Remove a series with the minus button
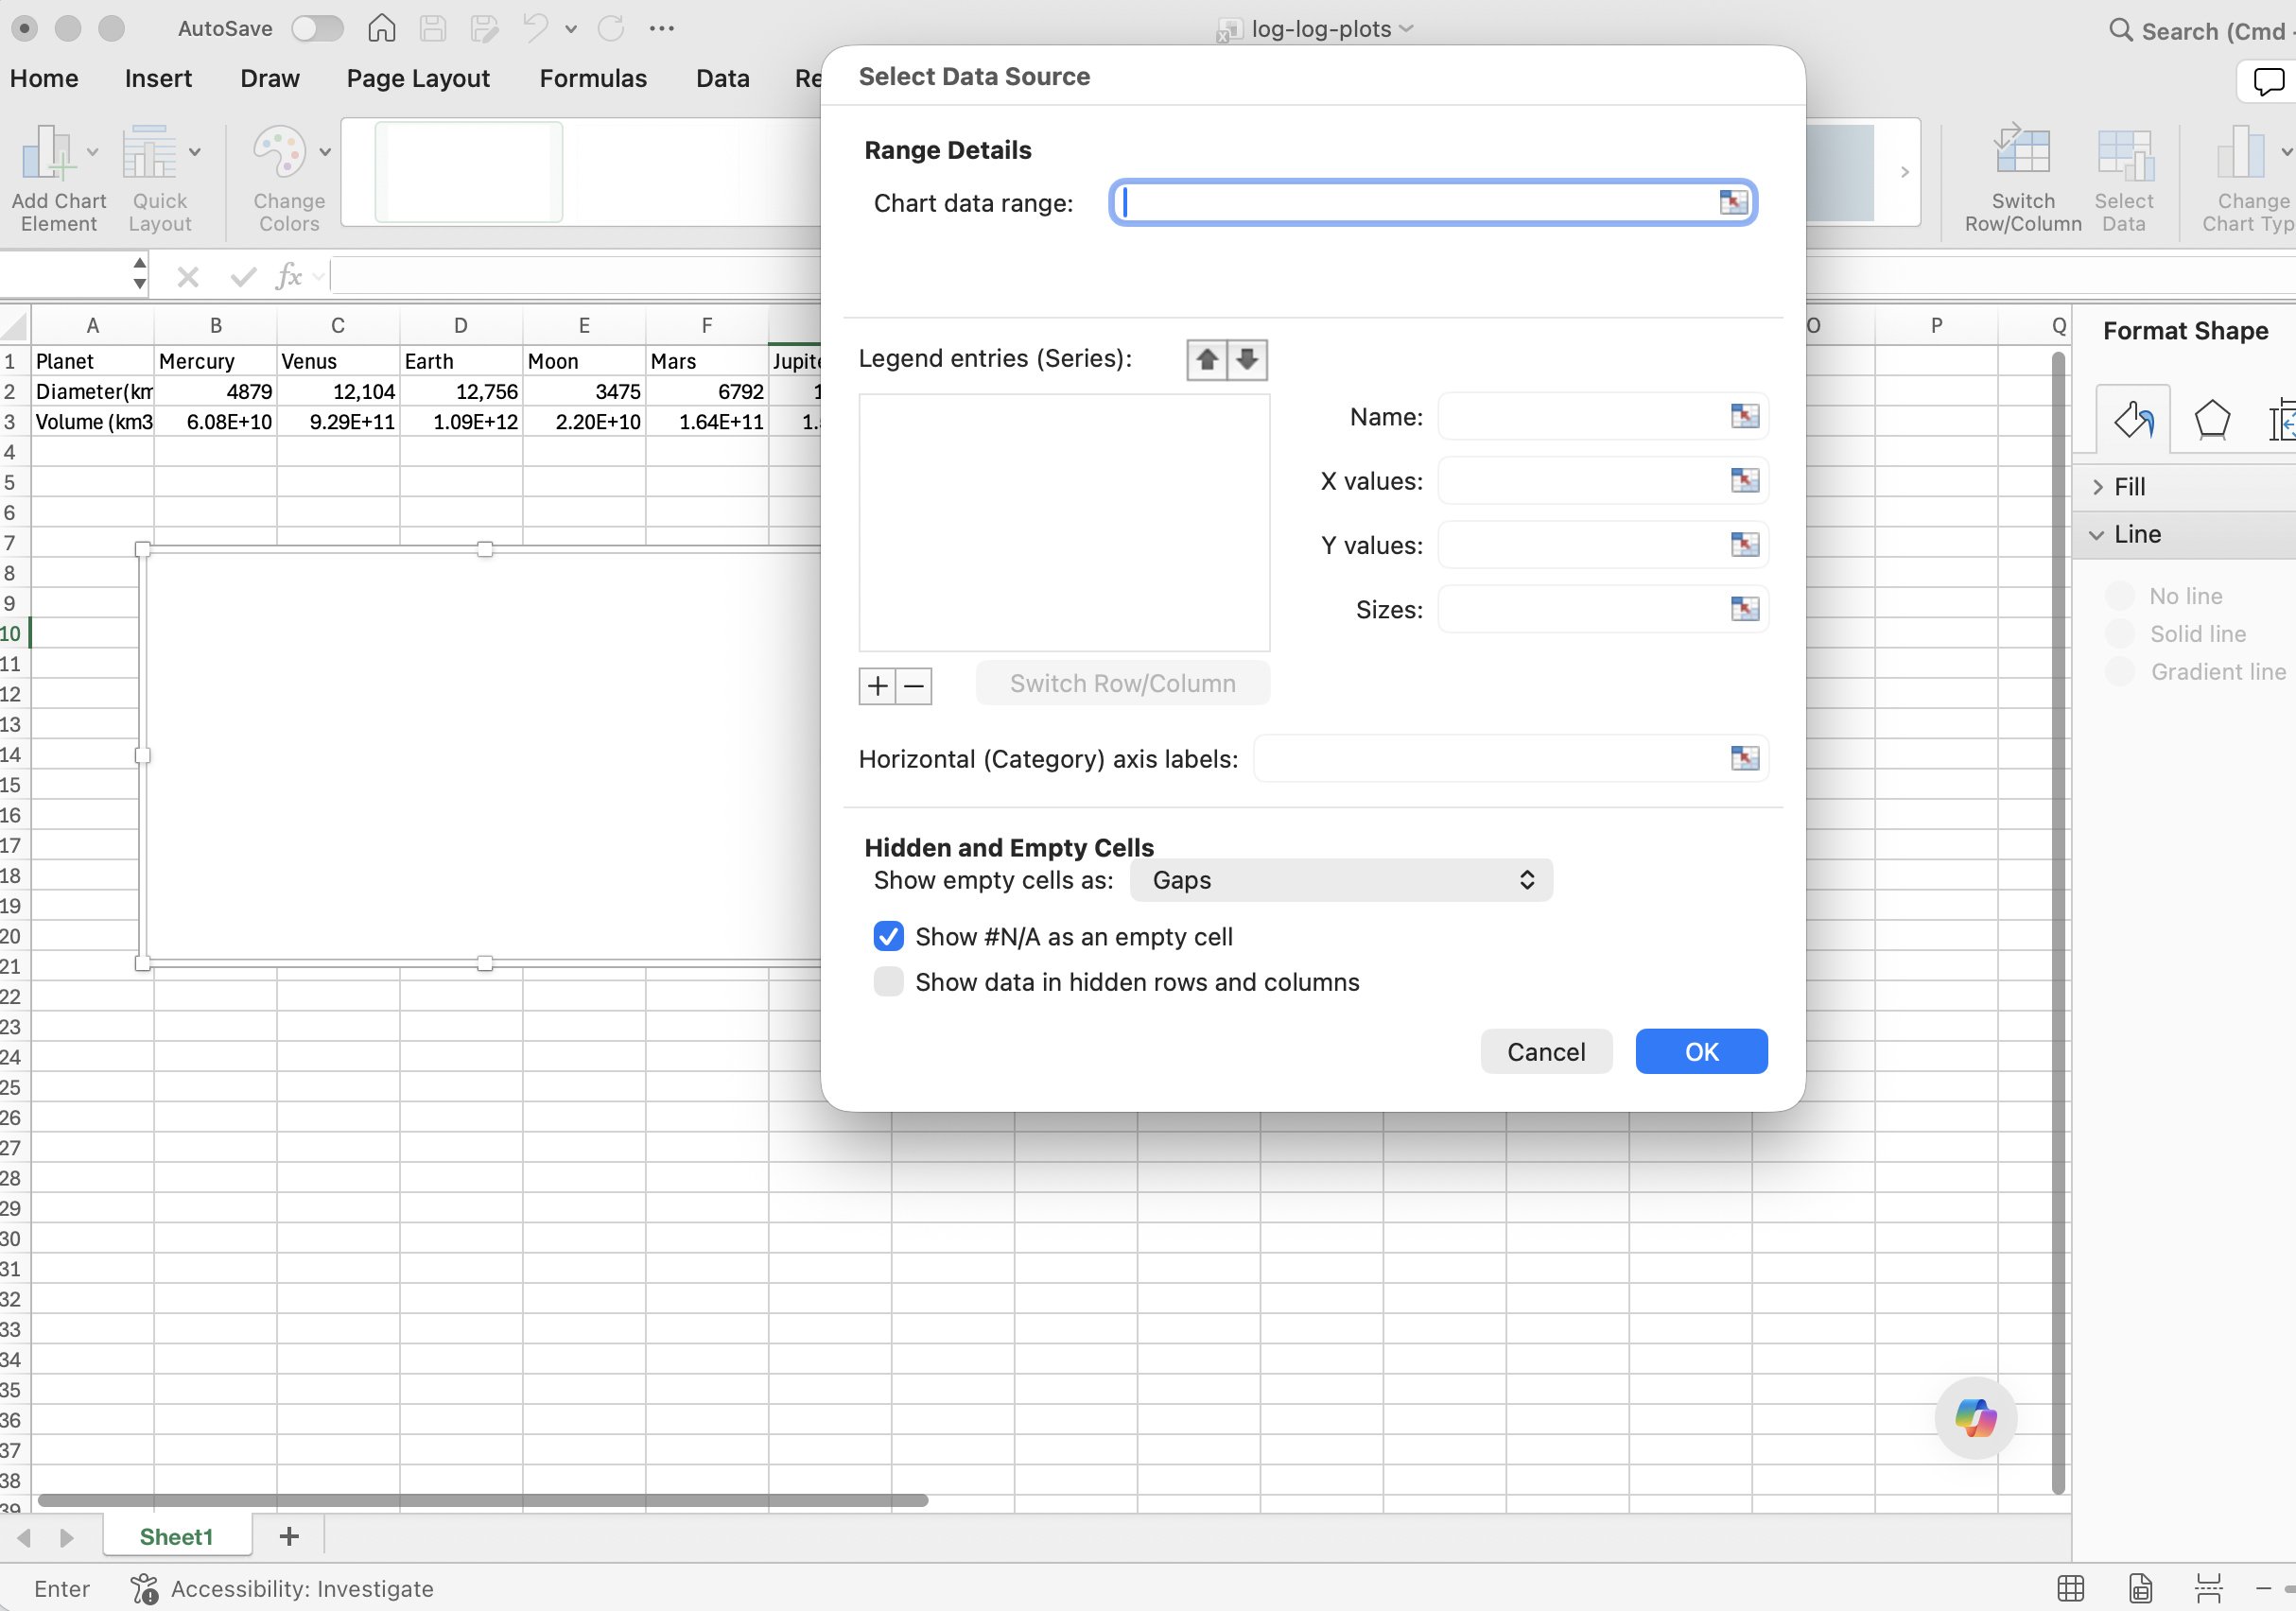 (x=914, y=686)
